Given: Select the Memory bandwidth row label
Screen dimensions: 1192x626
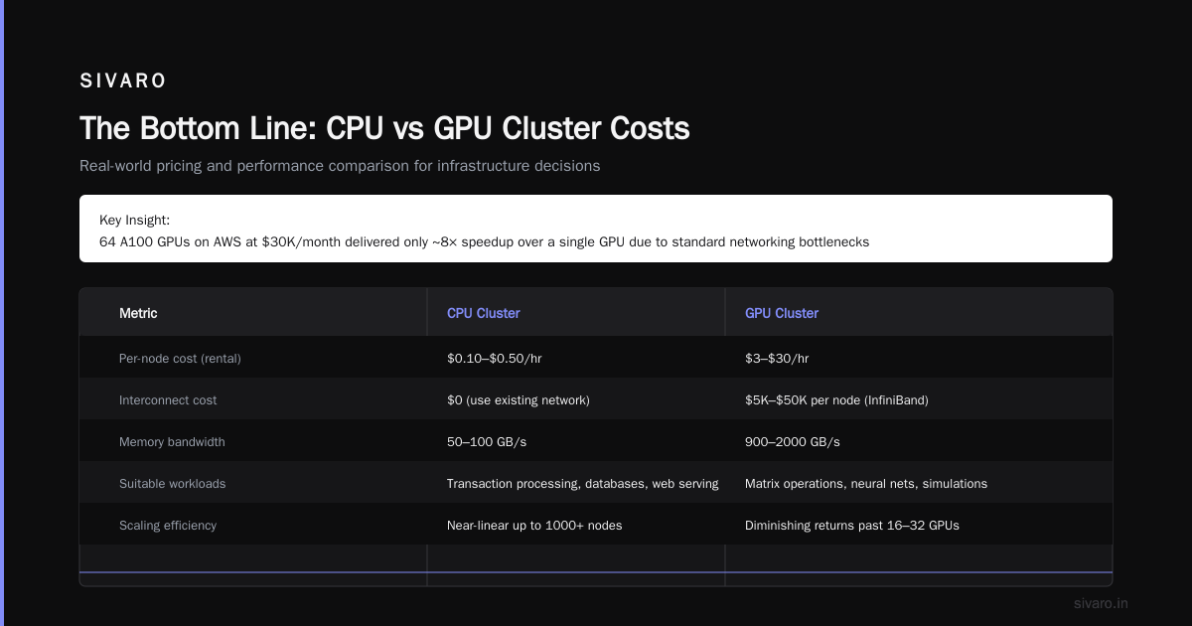Looking at the screenshot, I should coord(172,441).
